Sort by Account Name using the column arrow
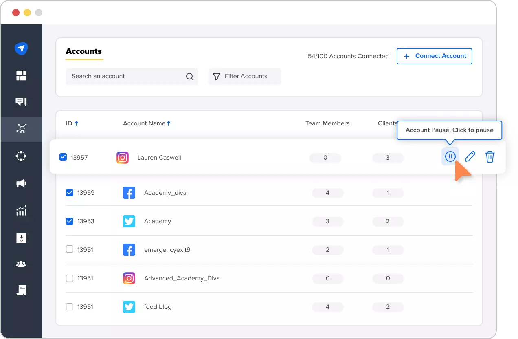This screenshot has height=339, width=518. [169, 123]
